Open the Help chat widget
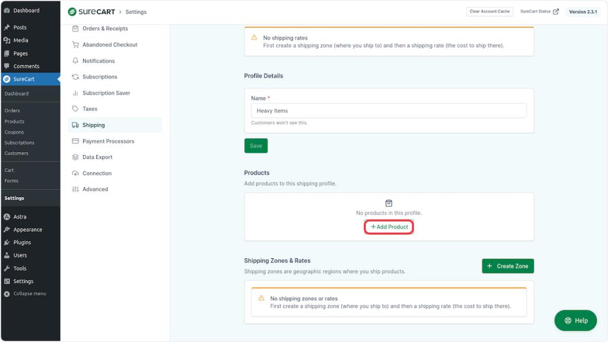Image resolution: width=608 pixels, height=342 pixels. (x=575, y=321)
